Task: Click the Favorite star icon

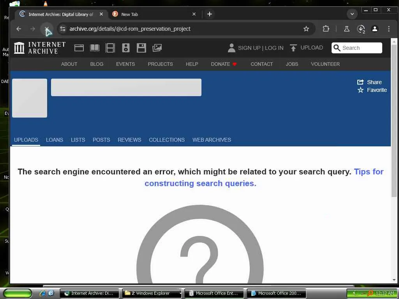Action: point(360,90)
